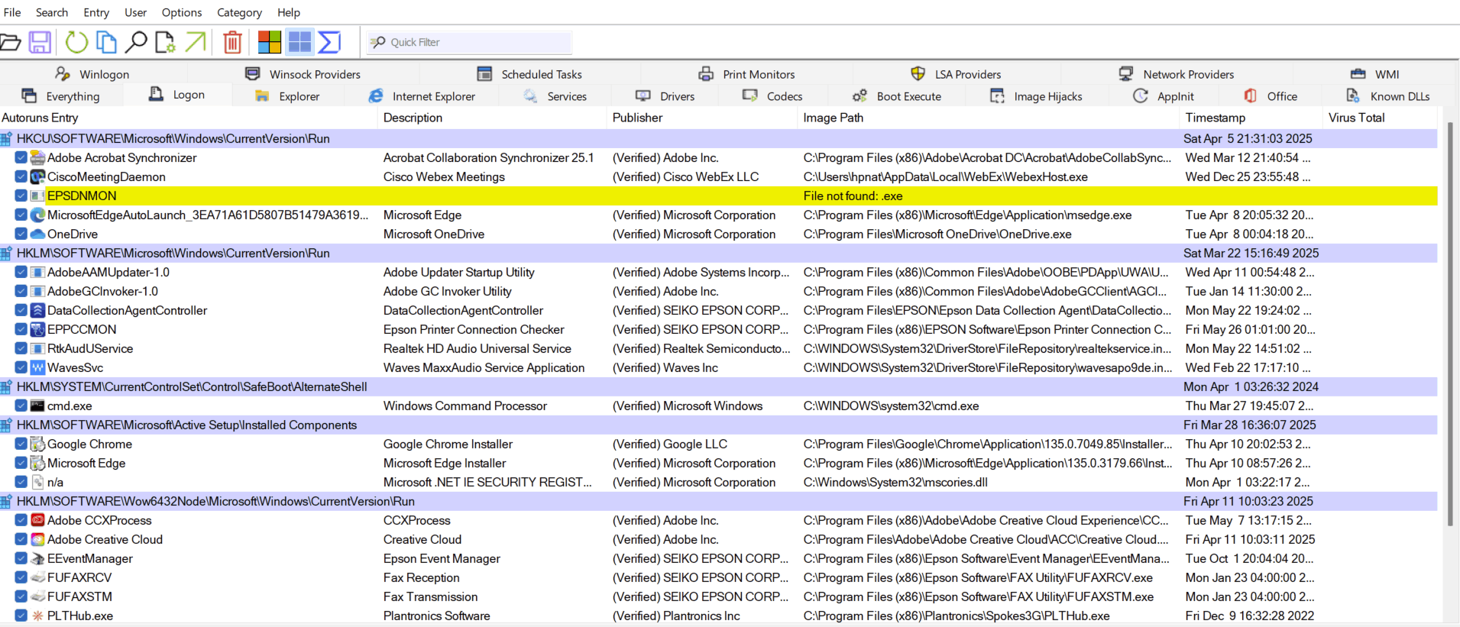Screen dimensions: 1460x627
Task: Click the WavesSvc entry icon
Action: pyautogui.click(x=37, y=368)
